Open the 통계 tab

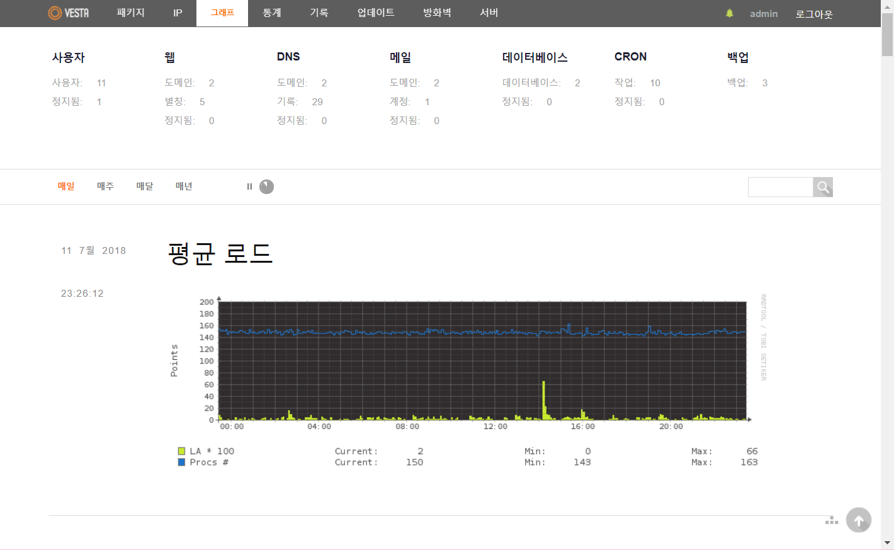(x=272, y=13)
